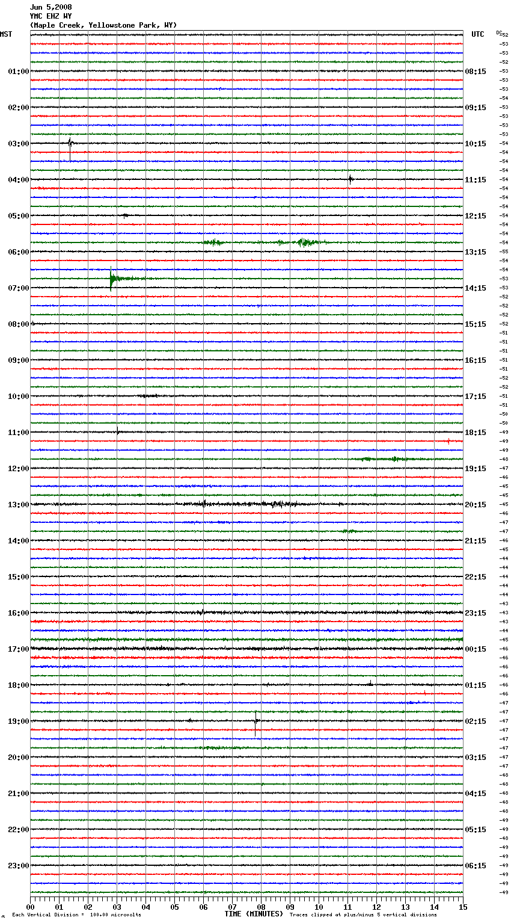This screenshot has height=923, width=511.
Task: Click the 10:00 MST hour label
Action: 19,397
